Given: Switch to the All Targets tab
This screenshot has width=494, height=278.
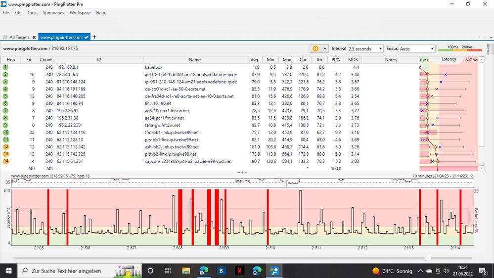Looking at the screenshot, I should [x=19, y=37].
